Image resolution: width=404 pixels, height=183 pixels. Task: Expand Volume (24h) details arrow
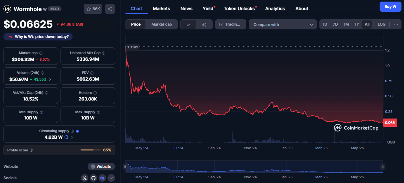pos(50,79)
